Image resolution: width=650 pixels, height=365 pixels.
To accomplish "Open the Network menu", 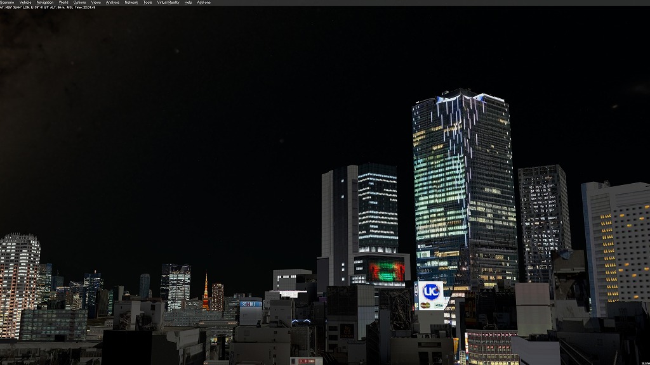I will [x=131, y=3].
